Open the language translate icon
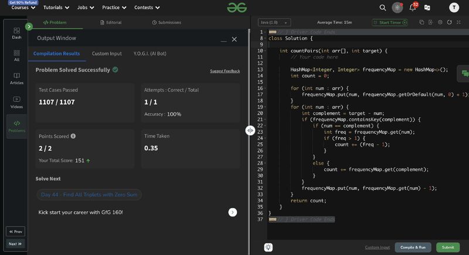The height and width of the screenshot is (255, 469). tap(427, 8)
